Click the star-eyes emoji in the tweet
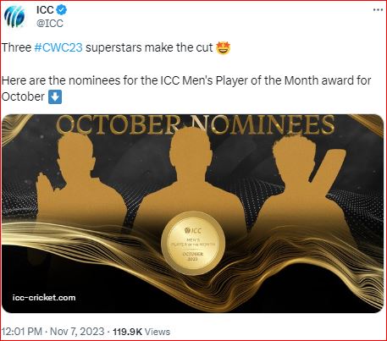This screenshot has height=341, width=387. [223, 47]
